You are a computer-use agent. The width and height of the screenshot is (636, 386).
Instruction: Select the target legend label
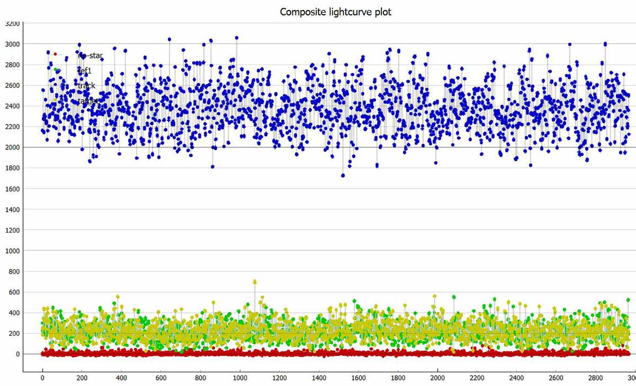tap(88, 101)
